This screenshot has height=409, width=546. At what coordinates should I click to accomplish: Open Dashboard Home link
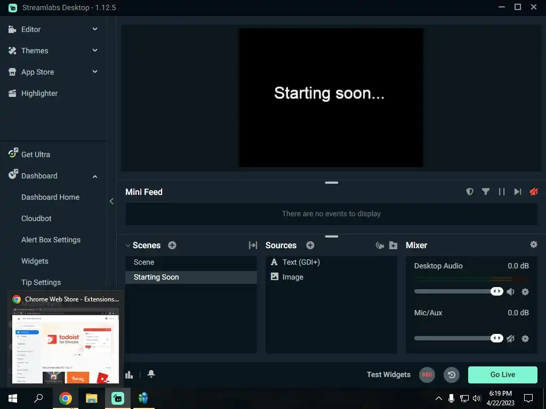click(x=51, y=197)
